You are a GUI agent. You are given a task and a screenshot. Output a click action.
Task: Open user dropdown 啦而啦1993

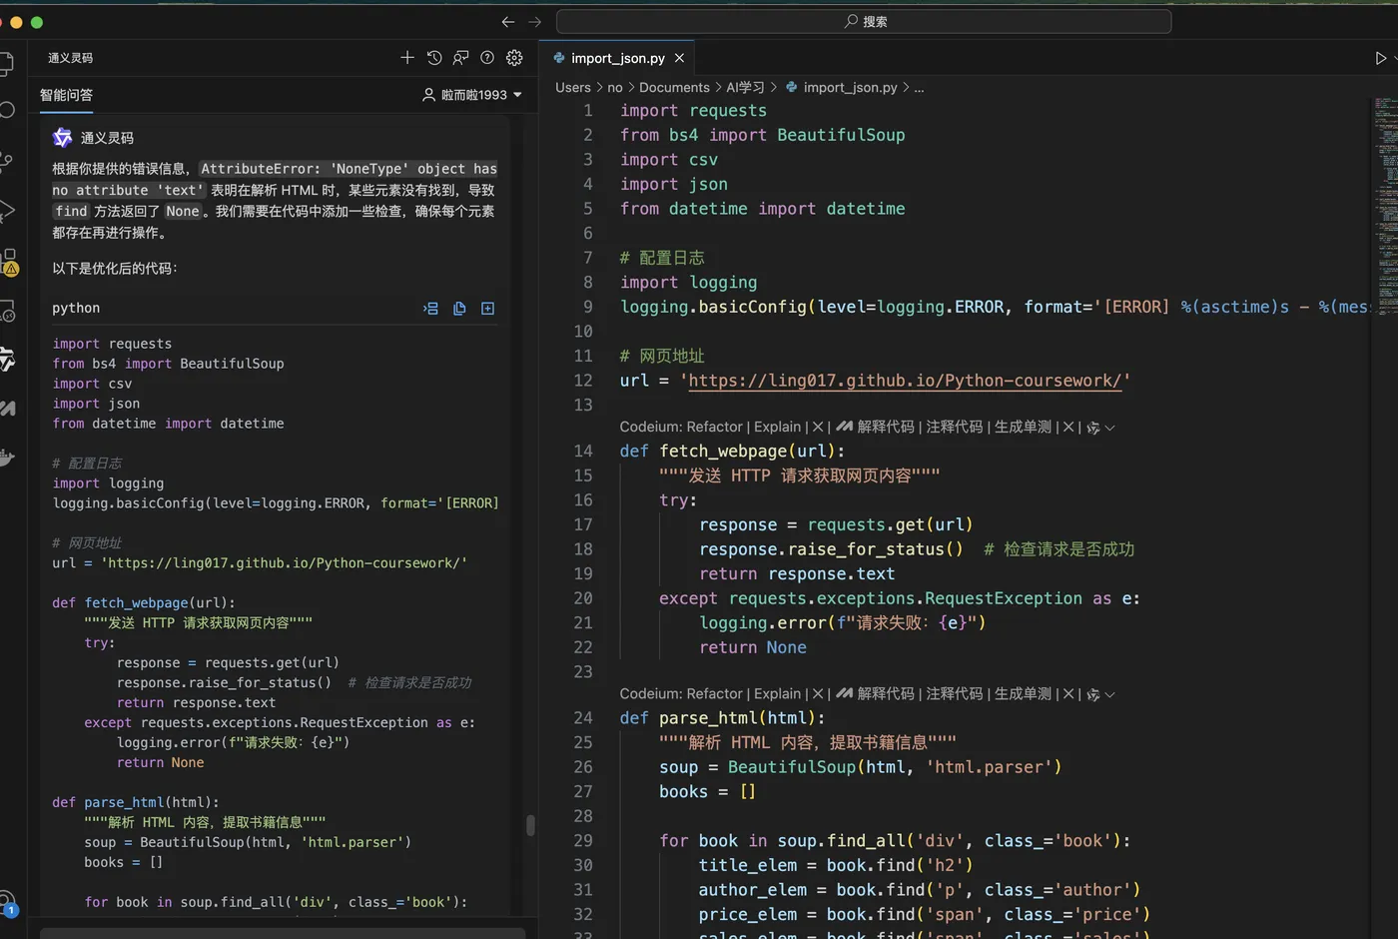pyautogui.click(x=472, y=95)
